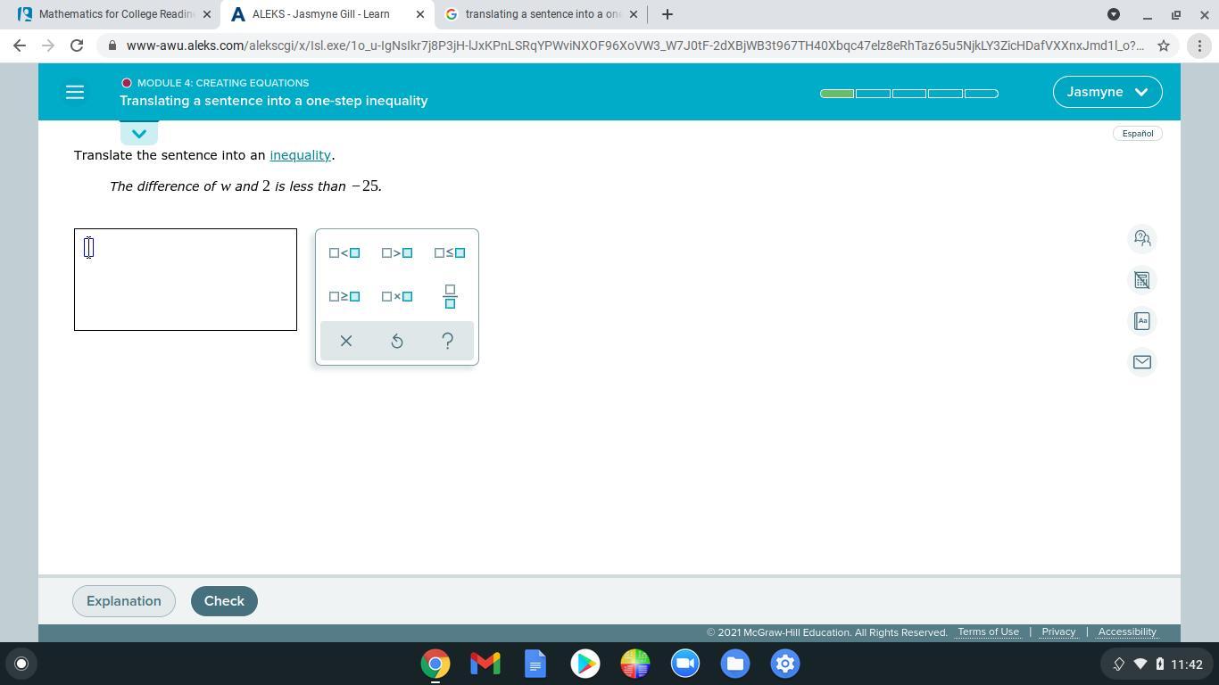Image resolution: width=1219 pixels, height=685 pixels.
Task: Open the Privacy link
Action: [1058, 632]
